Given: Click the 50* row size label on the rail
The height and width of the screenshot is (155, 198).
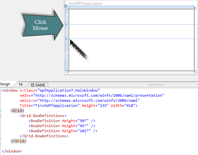Looking at the screenshot, I should coord(67,16).
